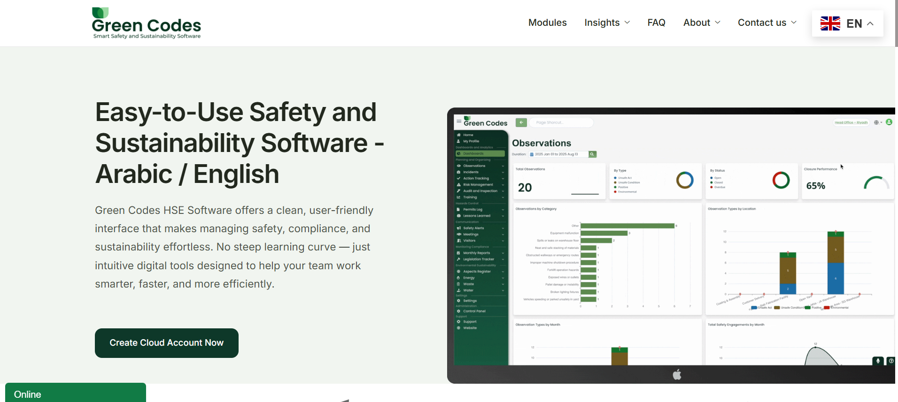
Task: Click the hamburger menu icon in dashboard
Action: pyautogui.click(x=459, y=121)
